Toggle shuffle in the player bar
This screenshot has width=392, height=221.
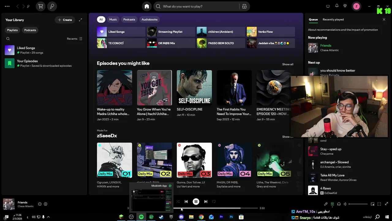tap(178, 202)
